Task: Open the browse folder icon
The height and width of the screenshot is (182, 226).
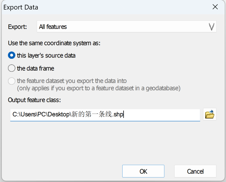Action: (x=209, y=114)
